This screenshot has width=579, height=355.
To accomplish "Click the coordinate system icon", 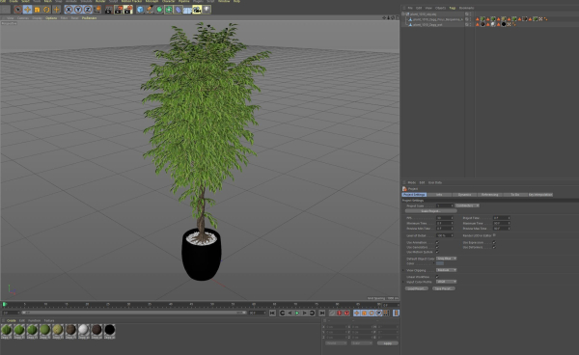I will coord(97,10).
